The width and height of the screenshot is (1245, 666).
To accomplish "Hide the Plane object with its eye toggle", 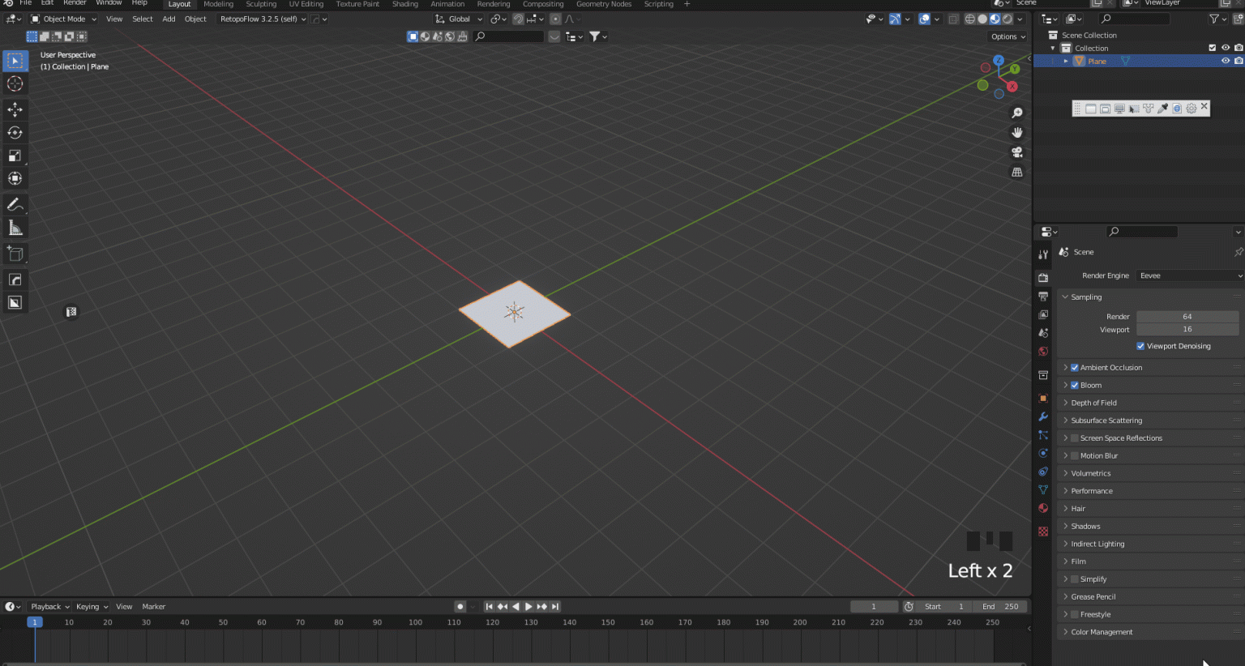I will click(1225, 61).
